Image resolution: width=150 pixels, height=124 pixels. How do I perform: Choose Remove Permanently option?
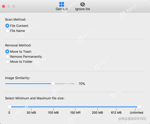pos(7,56)
